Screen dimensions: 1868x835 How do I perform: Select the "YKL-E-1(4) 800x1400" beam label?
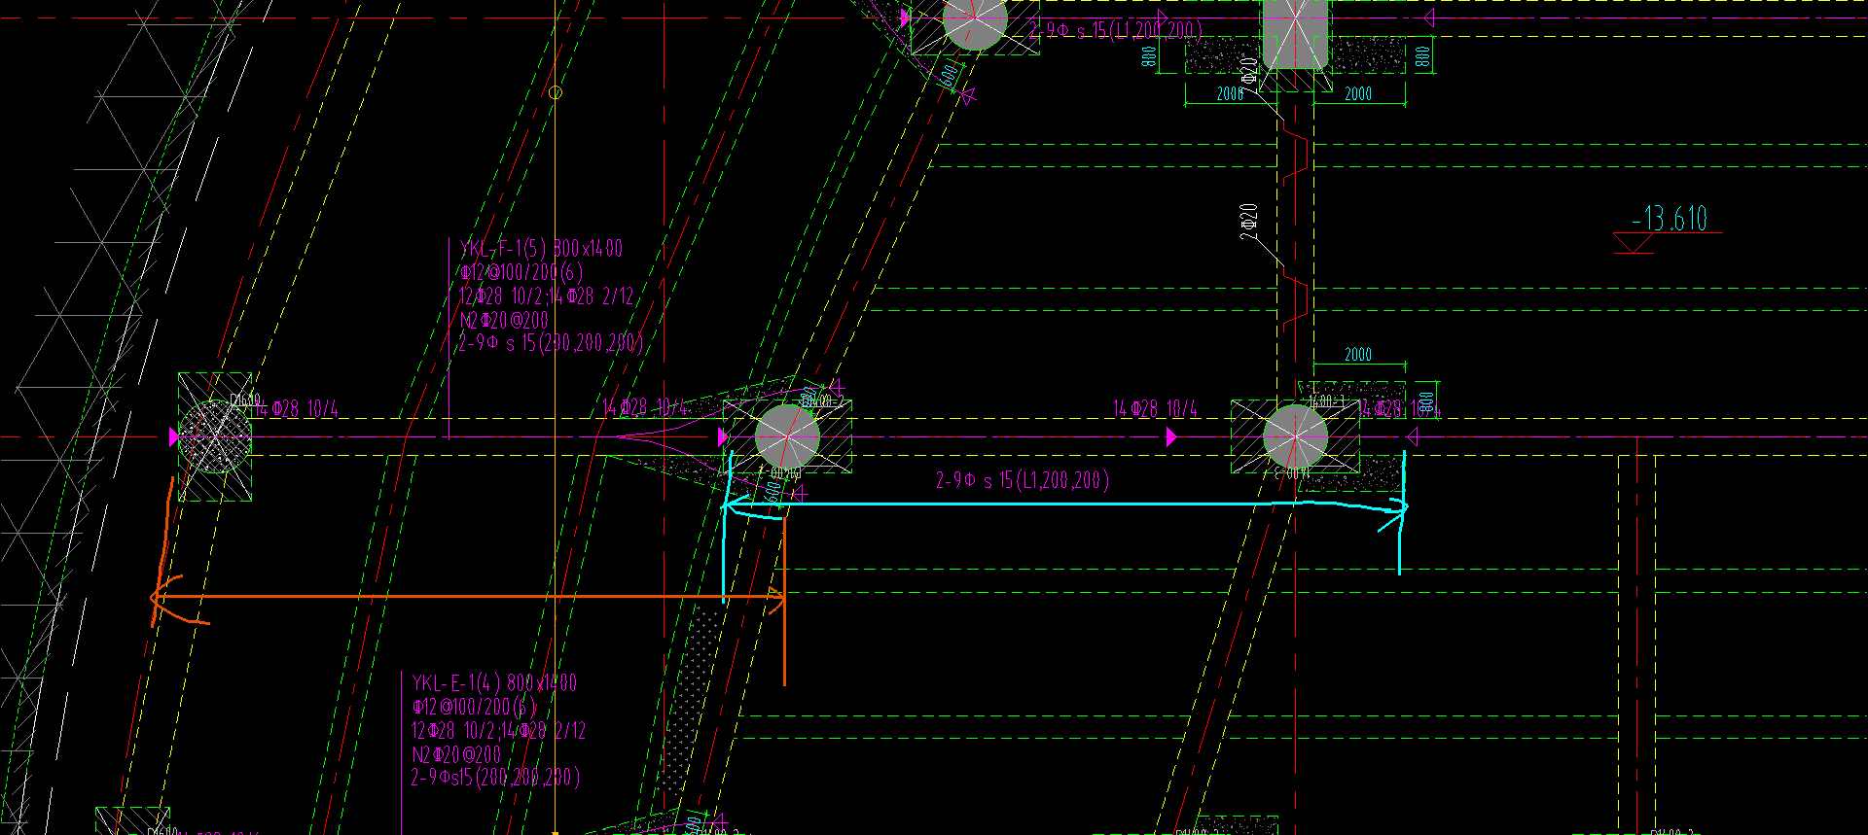tap(494, 683)
